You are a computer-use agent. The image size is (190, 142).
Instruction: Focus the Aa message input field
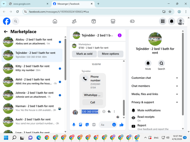click(106, 125)
